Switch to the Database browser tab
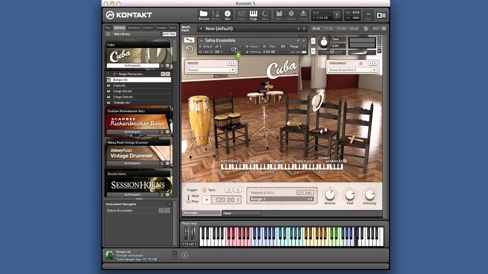Viewport: 488px width, 274px height. [x=134, y=28]
